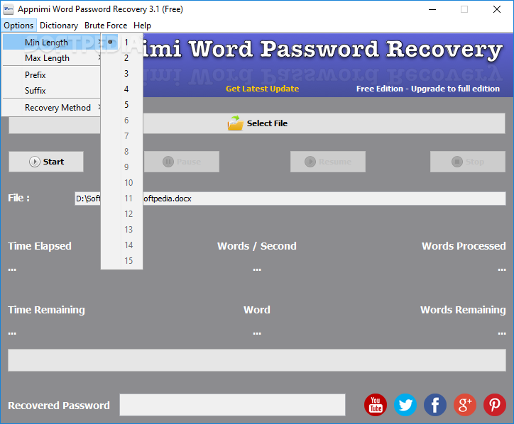
Task: Choose the Prefix menu entry
Action: pyautogui.click(x=51, y=75)
